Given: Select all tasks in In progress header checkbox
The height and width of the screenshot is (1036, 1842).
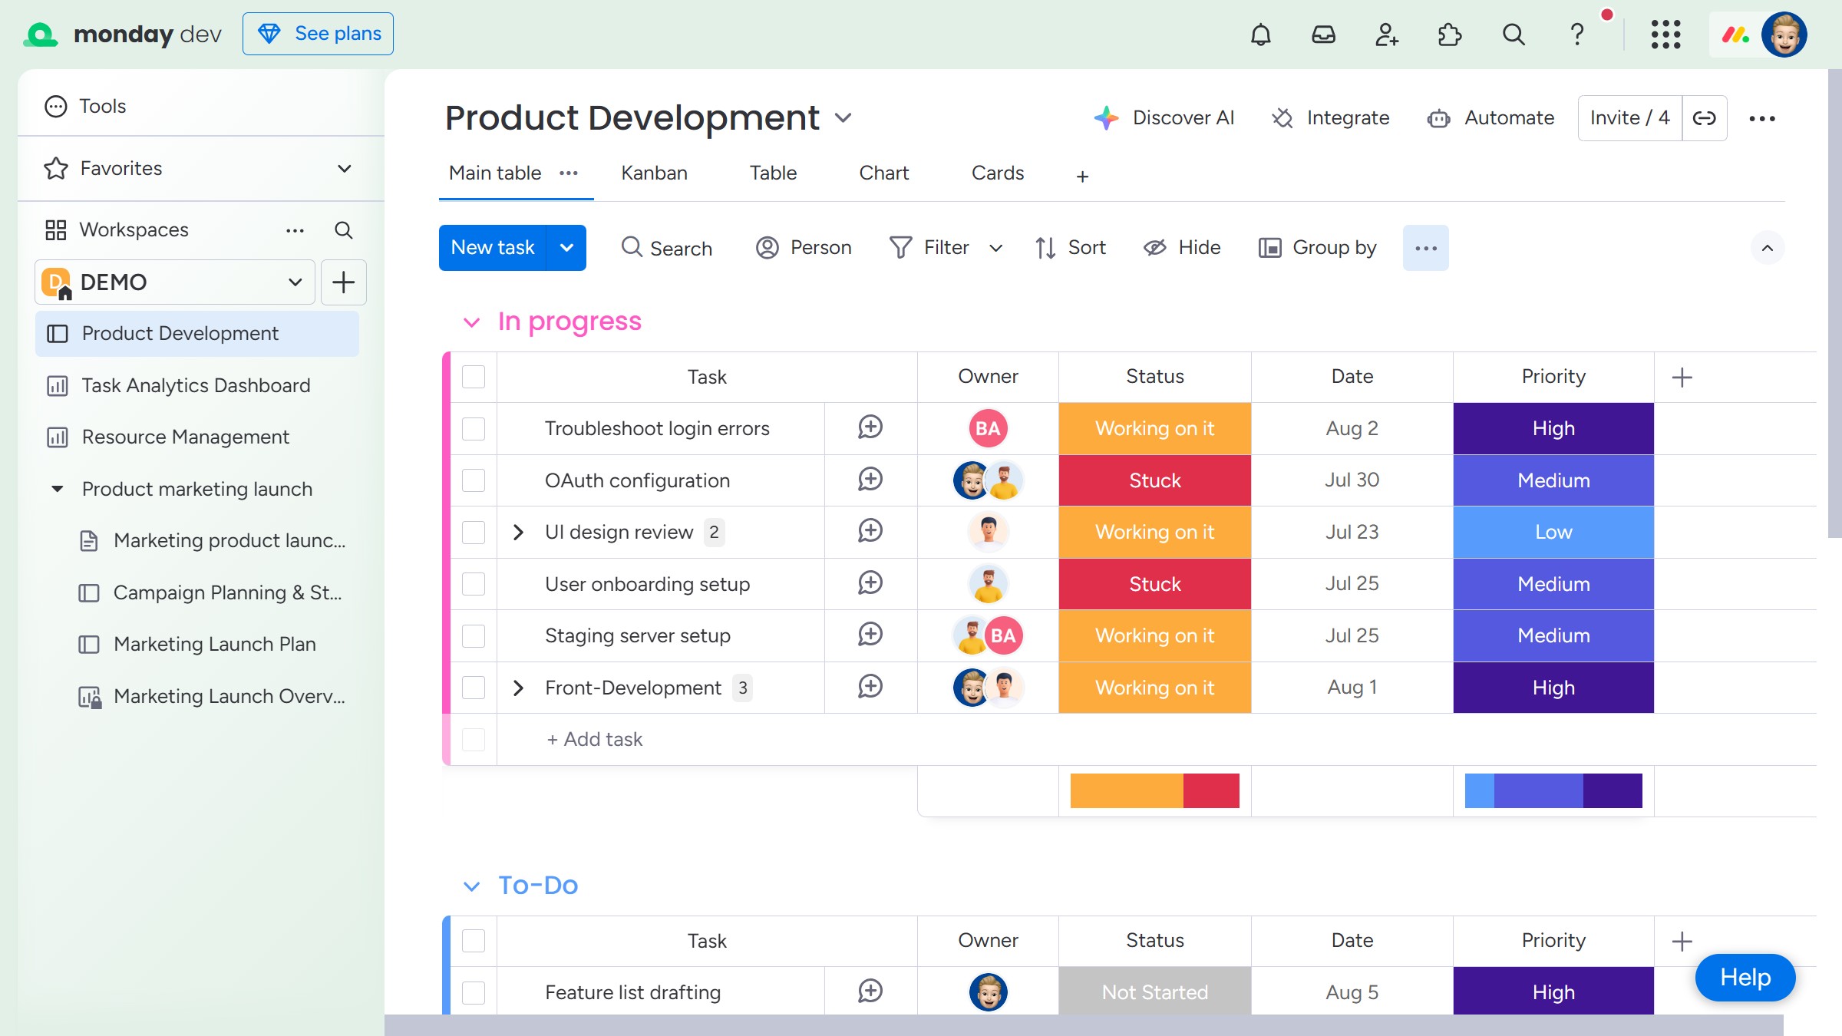Looking at the screenshot, I should point(474,377).
